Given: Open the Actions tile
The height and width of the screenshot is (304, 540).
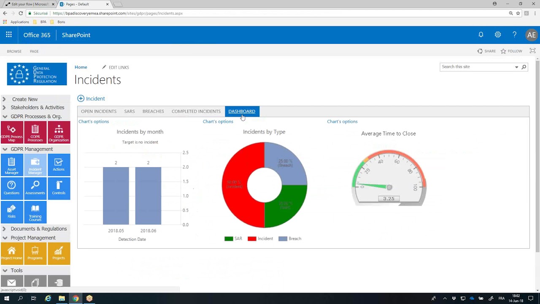Looking at the screenshot, I should (59, 165).
